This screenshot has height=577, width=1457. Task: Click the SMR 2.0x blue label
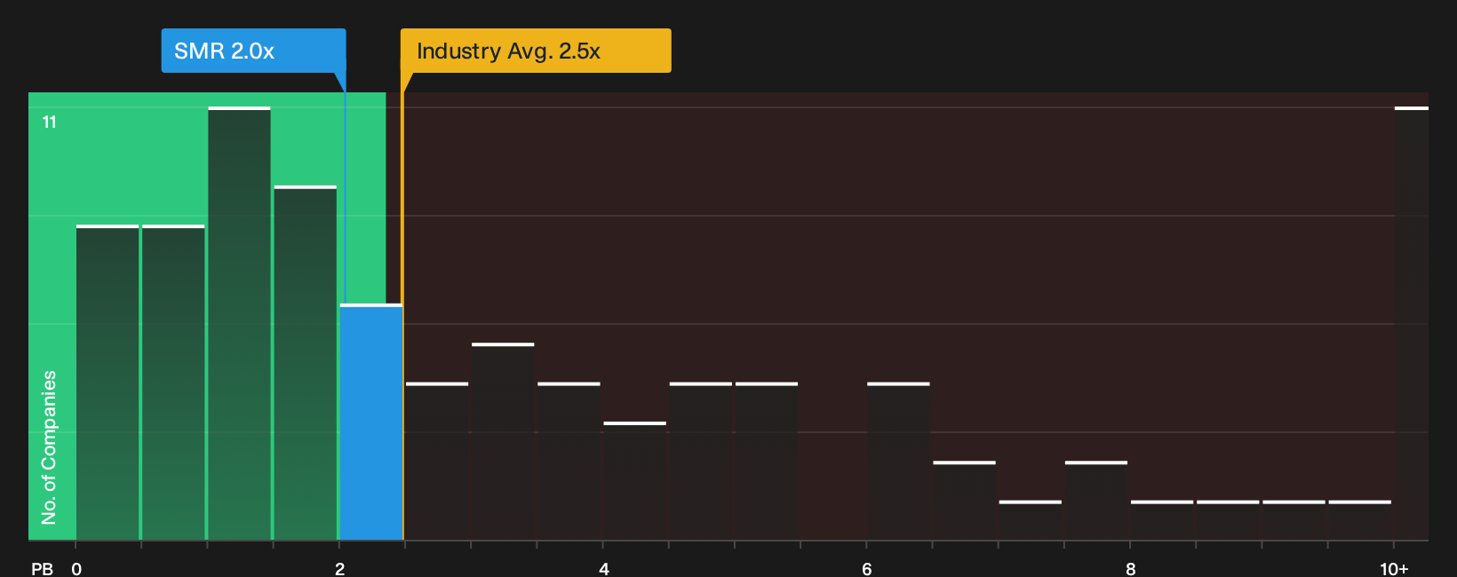(x=253, y=51)
